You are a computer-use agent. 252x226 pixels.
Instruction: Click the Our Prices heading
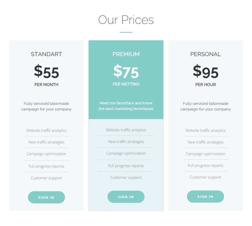(x=126, y=20)
